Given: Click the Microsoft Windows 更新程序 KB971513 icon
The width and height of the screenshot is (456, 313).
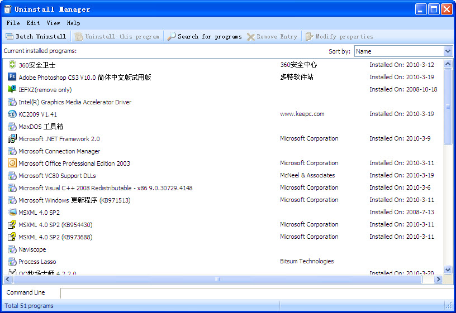Looking at the screenshot, I should click(12, 200).
